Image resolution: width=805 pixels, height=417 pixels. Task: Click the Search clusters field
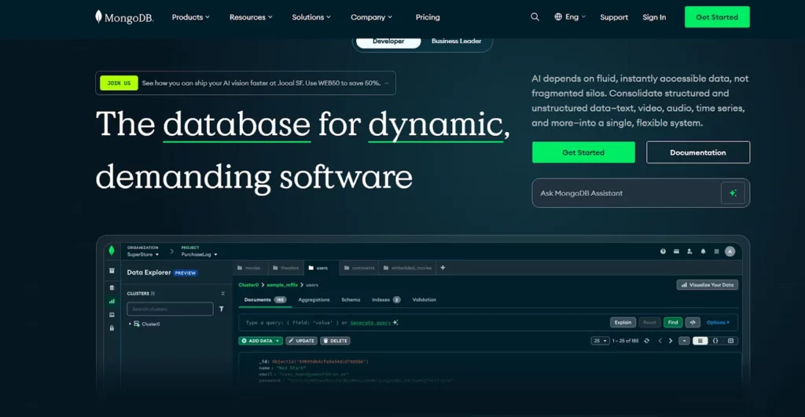pos(170,309)
